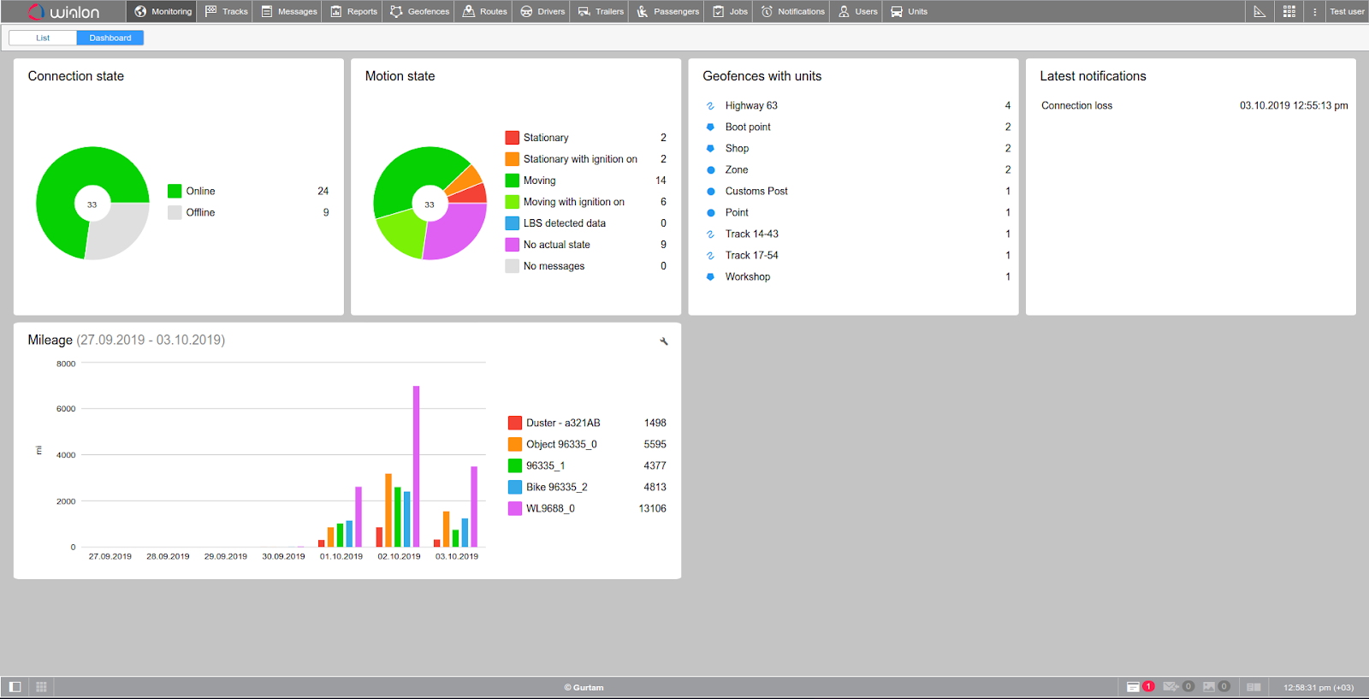Screen dimensions: 1369x699
Task: Switch to the List view toggle
Action: coord(43,38)
